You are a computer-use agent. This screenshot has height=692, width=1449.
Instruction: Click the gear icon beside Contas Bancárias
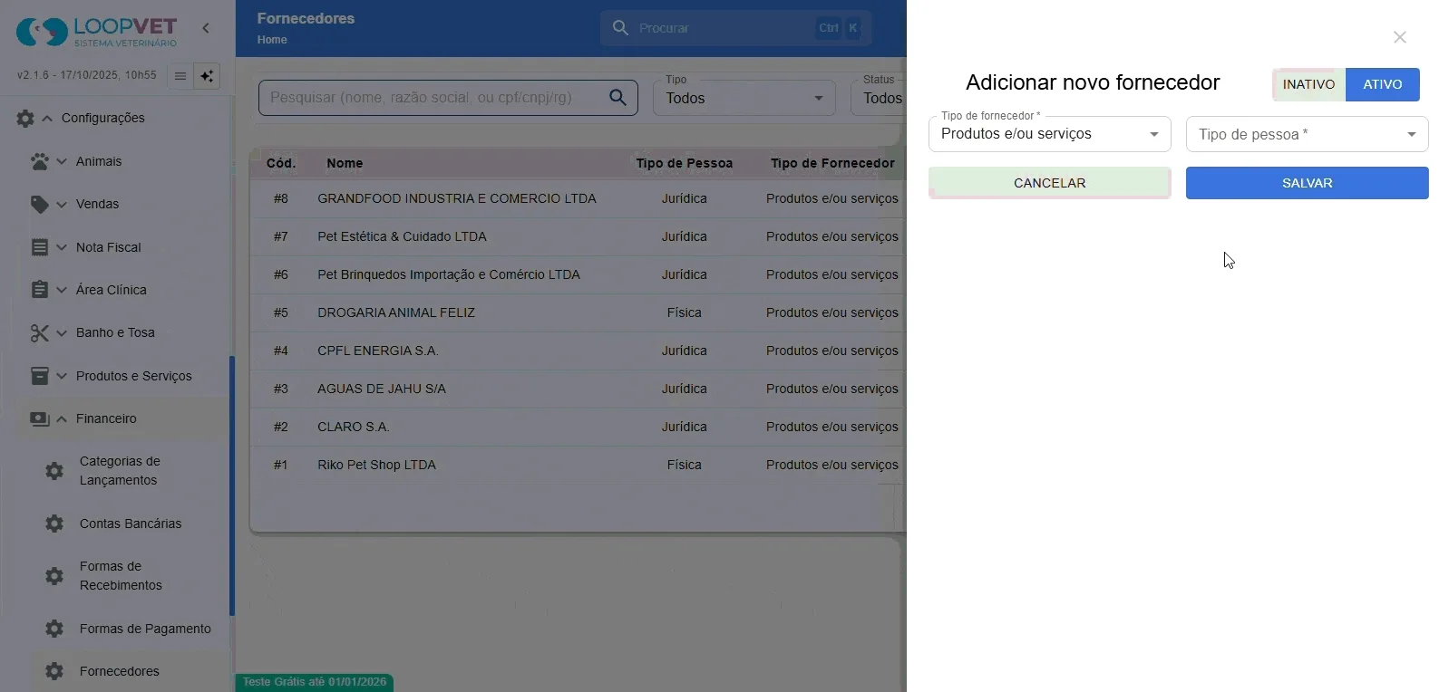[54, 524]
